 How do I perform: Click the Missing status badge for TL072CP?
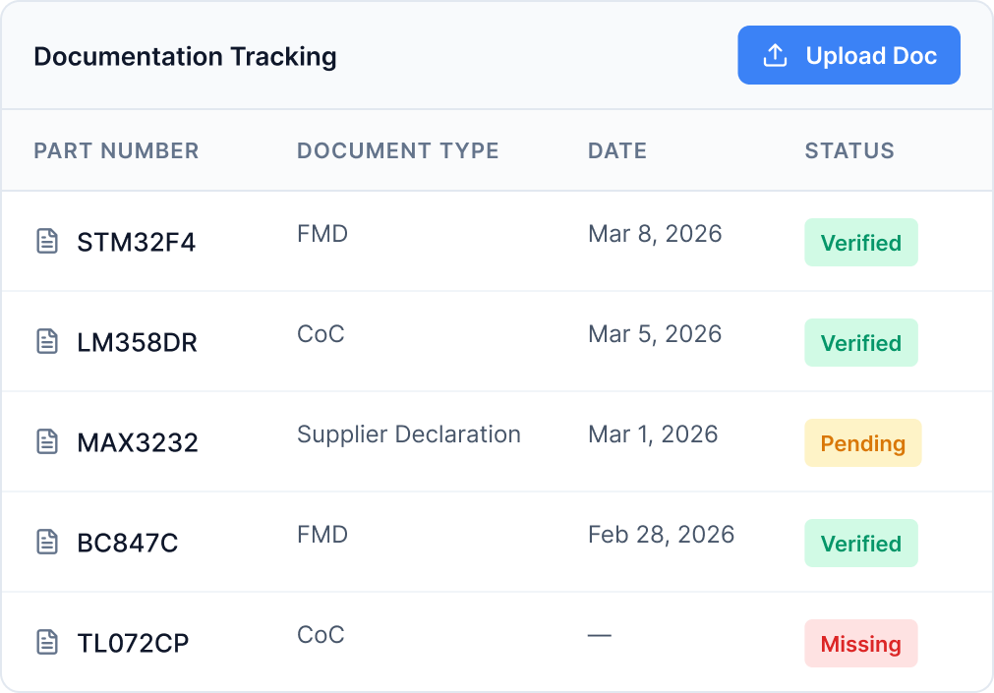point(860,644)
